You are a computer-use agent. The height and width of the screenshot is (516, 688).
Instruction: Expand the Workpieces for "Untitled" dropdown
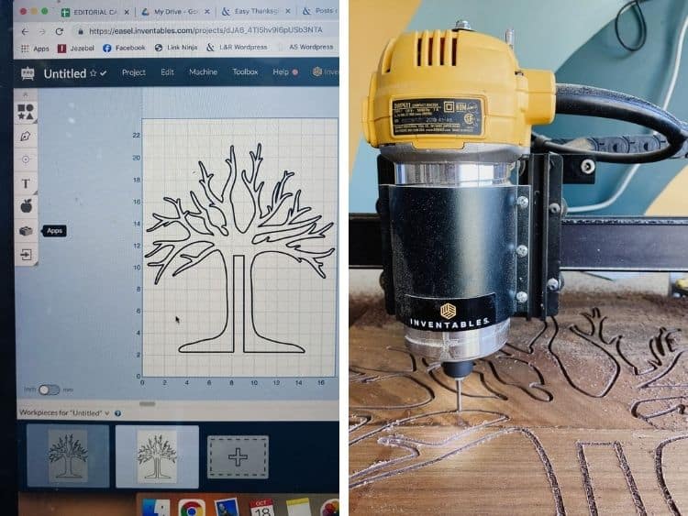pyautogui.click(x=107, y=413)
